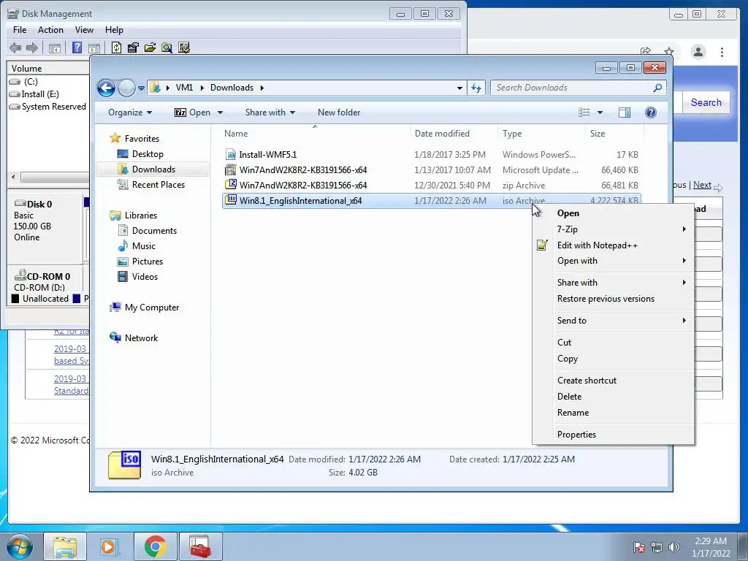The image size is (748, 561).
Task: Open the view options dropdown arrow
Action: 600,112
